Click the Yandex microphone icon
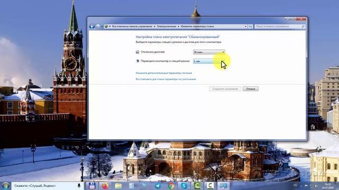 pos(79,185)
